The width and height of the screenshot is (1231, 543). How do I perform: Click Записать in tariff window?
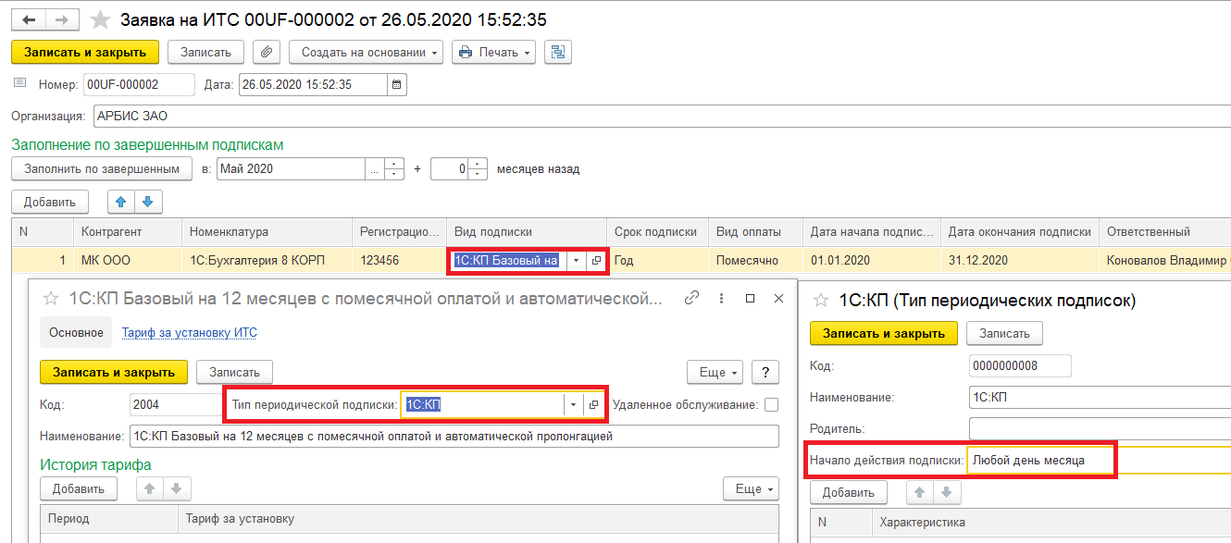click(x=234, y=372)
